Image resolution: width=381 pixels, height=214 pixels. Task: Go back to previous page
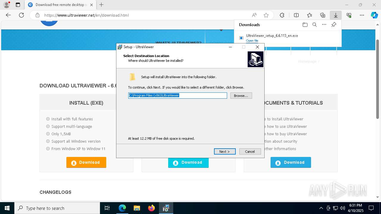click(x=8, y=15)
